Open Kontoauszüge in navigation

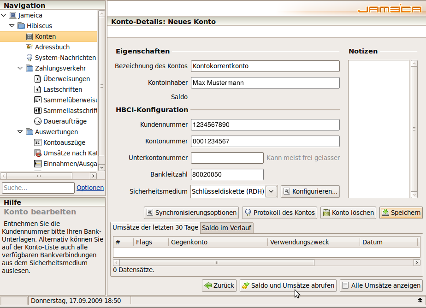click(64, 142)
